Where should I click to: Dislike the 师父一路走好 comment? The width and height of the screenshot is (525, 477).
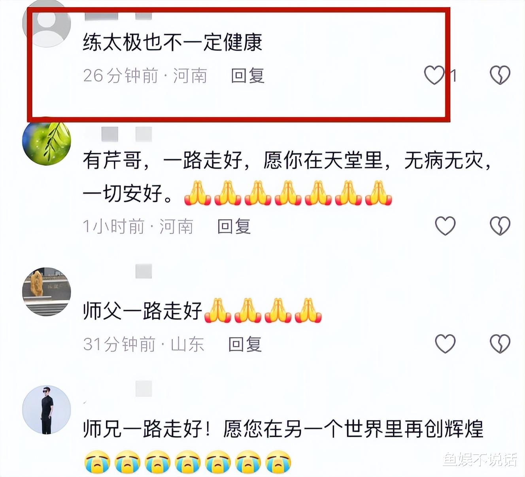pos(500,343)
